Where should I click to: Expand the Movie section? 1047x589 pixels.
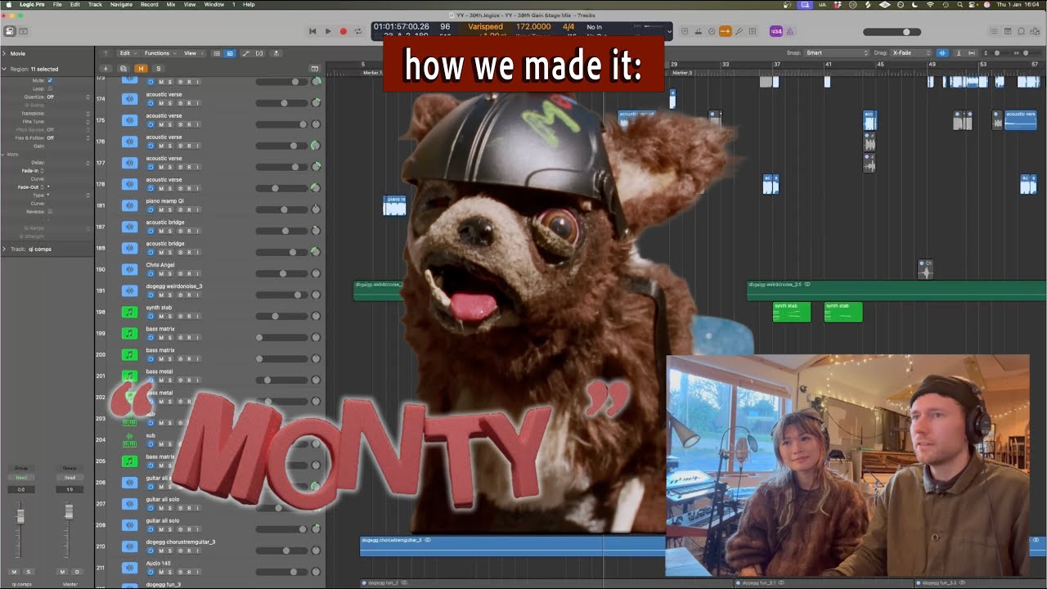pos(4,53)
